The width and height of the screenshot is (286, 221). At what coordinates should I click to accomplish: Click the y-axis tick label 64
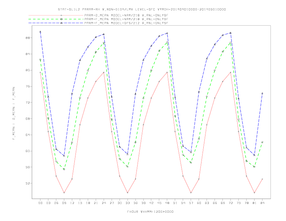(27, 135)
